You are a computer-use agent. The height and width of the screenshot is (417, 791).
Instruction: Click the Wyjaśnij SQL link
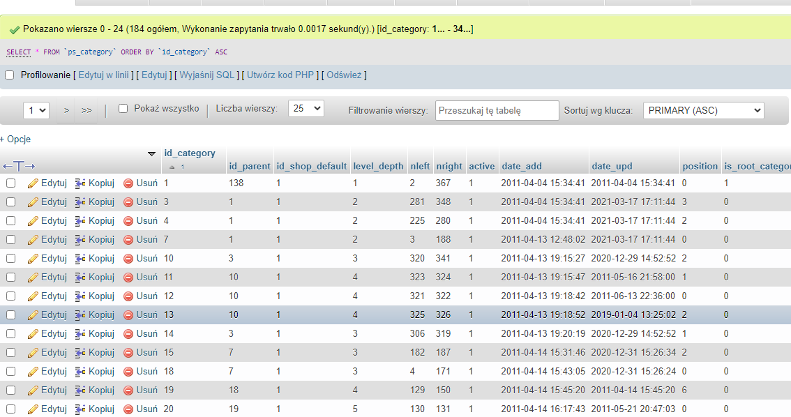(x=207, y=75)
